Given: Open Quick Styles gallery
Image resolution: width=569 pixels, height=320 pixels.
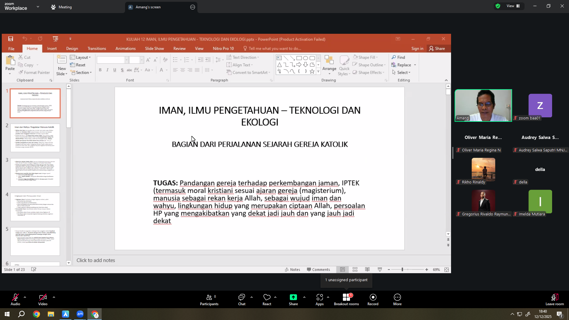Looking at the screenshot, I should coord(344,65).
